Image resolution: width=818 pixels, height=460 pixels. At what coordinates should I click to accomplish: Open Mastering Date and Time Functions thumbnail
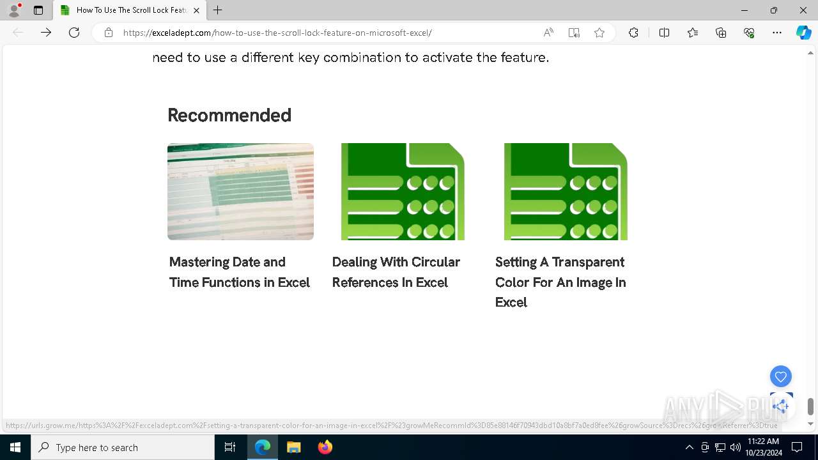coord(240,192)
